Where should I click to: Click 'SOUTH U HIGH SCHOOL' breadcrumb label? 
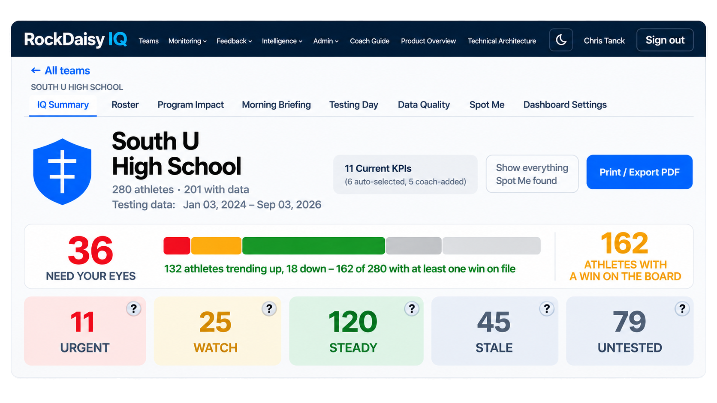coord(77,87)
